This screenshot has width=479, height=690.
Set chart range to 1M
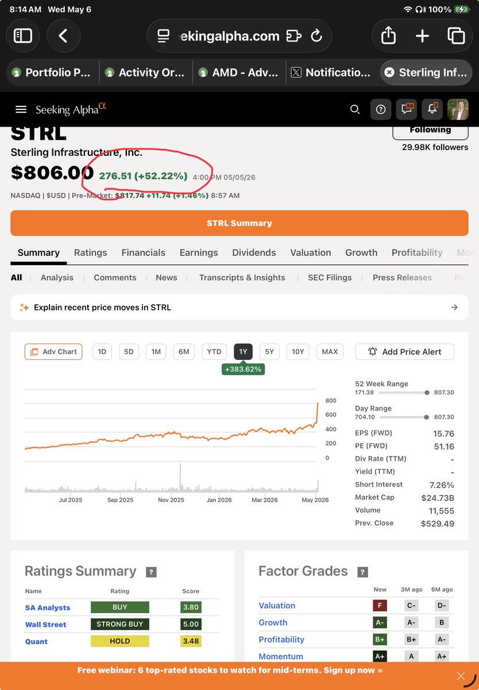click(156, 352)
